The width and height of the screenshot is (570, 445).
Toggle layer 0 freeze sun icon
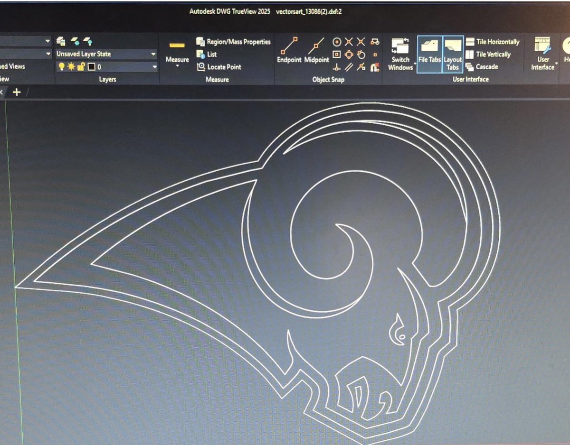click(x=71, y=67)
